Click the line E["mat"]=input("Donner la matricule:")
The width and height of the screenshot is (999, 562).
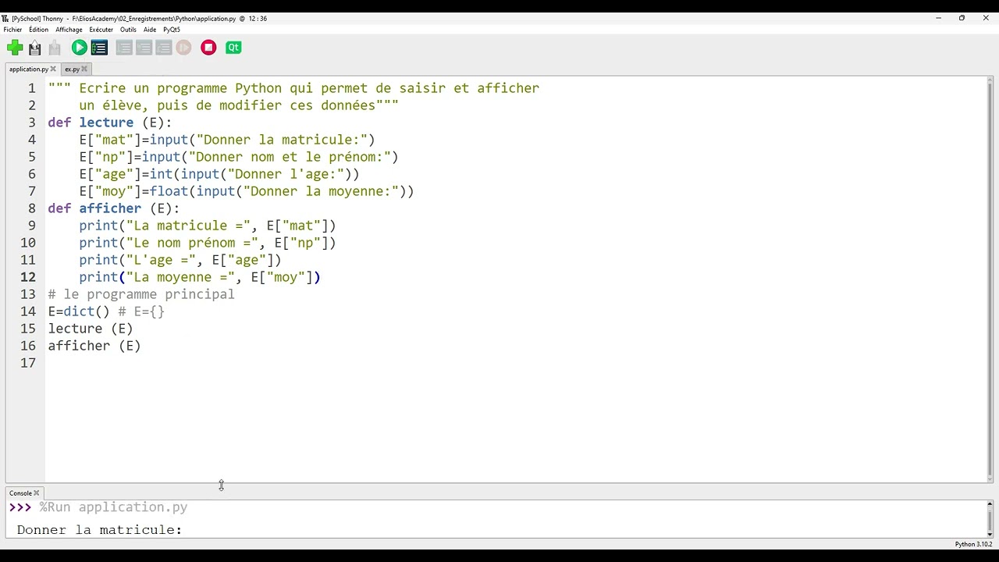pos(227,140)
